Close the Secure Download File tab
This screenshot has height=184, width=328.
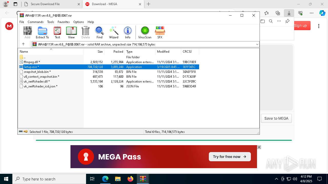(x=79, y=4)
